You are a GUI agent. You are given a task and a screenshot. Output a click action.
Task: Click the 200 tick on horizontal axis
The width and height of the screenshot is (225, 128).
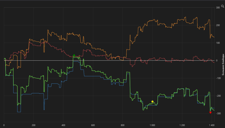[x=33, y=125]
